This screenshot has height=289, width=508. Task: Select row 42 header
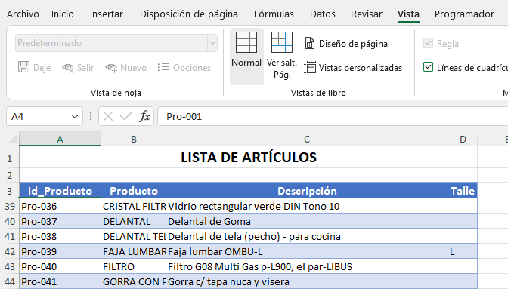pyautogui.click(x=9, y=251)
